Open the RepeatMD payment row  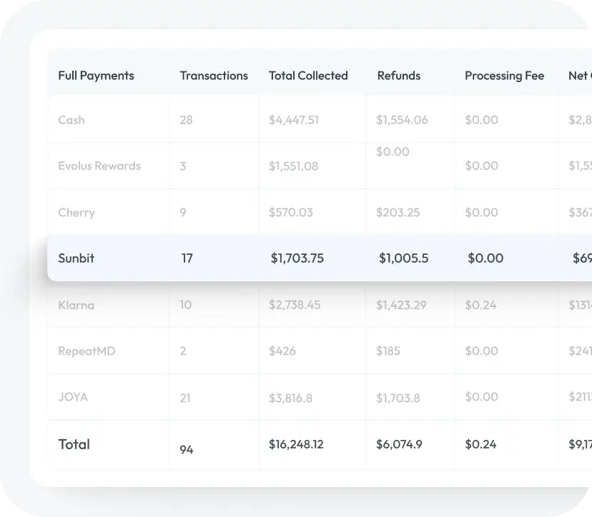pos(87,351)
